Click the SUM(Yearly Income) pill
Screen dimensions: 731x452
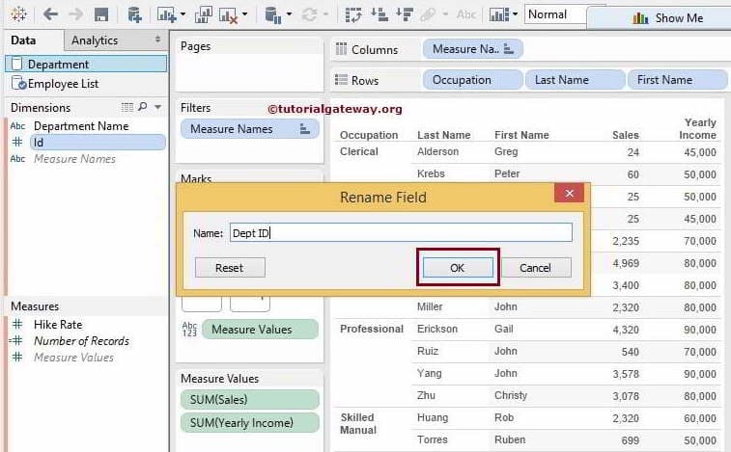click(x=250, y=423)
